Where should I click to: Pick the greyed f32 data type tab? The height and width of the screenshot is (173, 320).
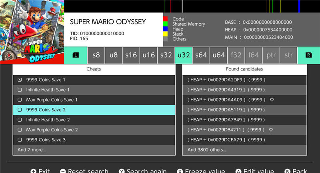pos(236,55)
